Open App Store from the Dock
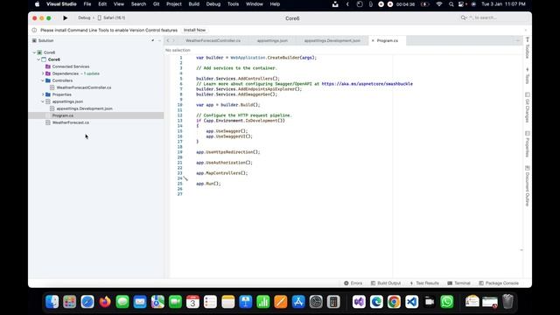This screenshot has height=315, width=560. tap(298, 302)
